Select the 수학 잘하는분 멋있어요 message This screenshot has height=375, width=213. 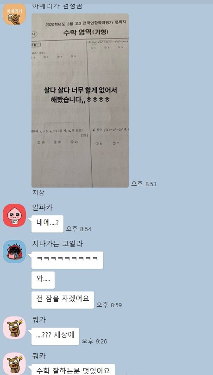click(73, 369)
